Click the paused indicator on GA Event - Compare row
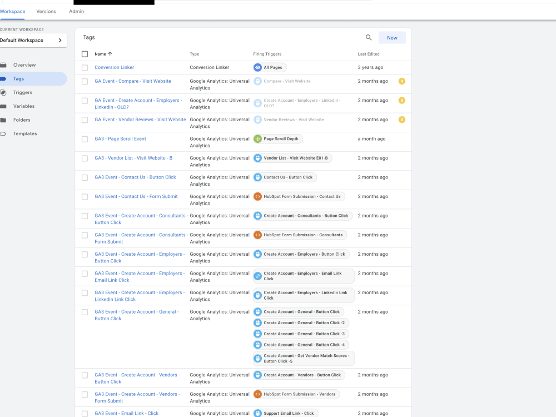556x417 pixels. pyautogui.click(x=402, y=81)
